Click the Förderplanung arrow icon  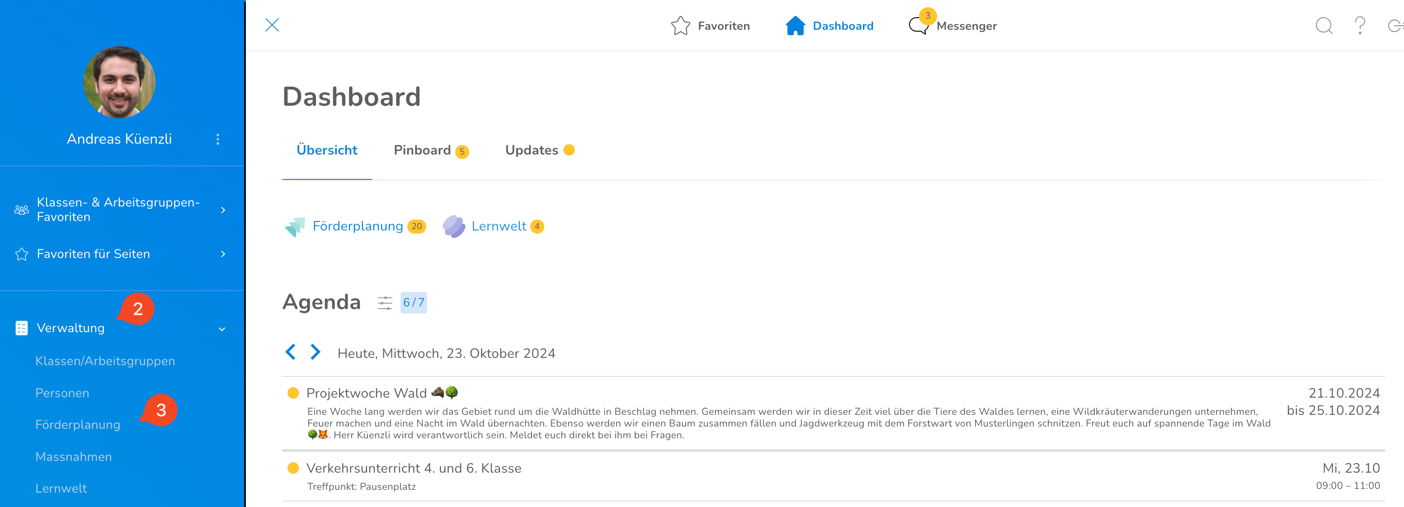pyautogui.click(x=295, y=226)
